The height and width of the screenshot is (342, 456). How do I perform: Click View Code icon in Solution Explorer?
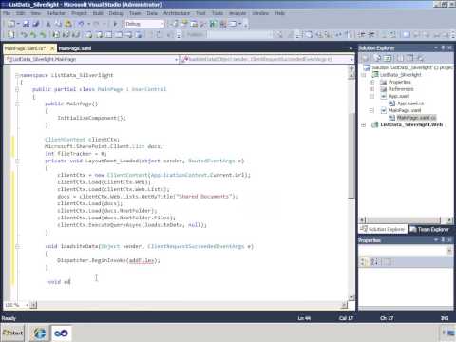[400, 58]
